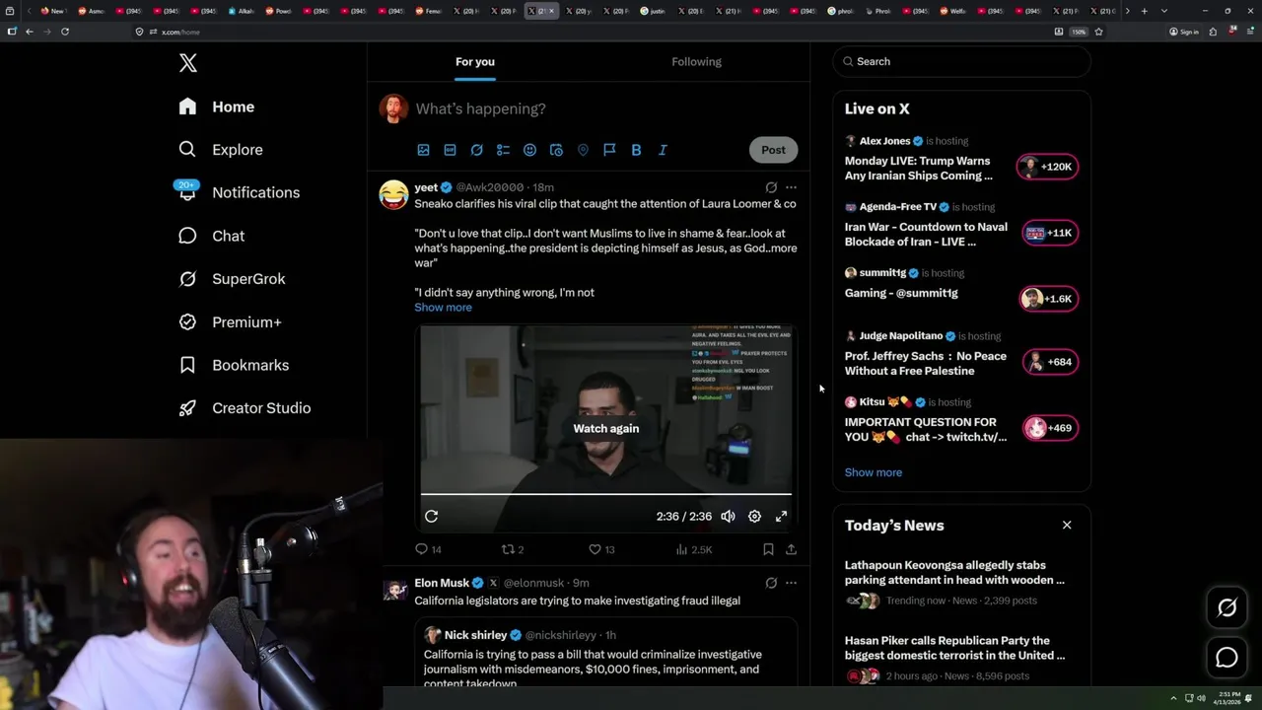Image resolution: width=1262 pixels, height=710 pixels.
Task: Open Hasan Piker news story
Action: tap(961, 658)
